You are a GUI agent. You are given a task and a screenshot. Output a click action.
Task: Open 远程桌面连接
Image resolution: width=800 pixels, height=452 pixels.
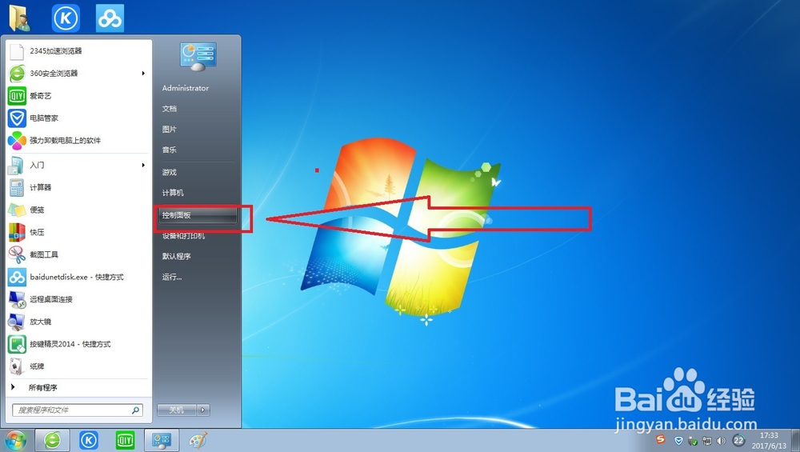pyautogui.click(x=78, y=299)
